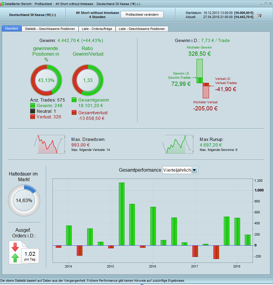The height and width of the screenshot is (285, 273).
Task: Click the red Gesamtverlust legend swatch
Action: click(74, 112)
